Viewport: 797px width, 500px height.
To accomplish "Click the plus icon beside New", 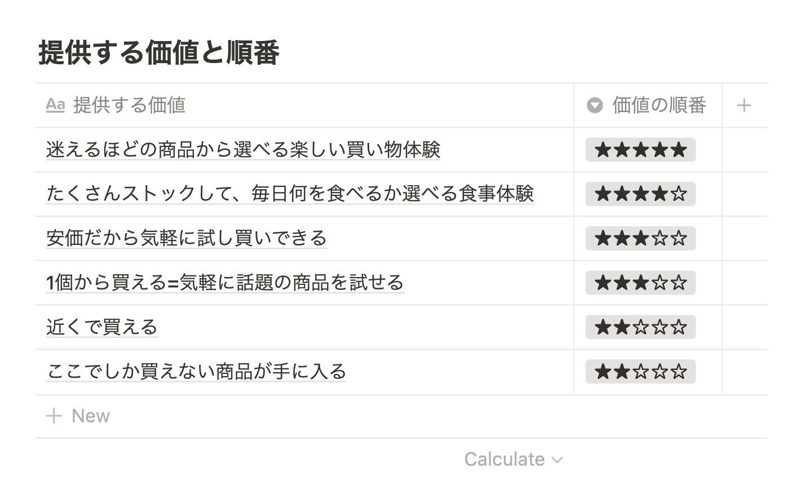I will click(x=54, y=416).
